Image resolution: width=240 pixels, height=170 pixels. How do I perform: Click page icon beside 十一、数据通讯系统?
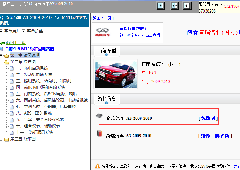point(12,133)
